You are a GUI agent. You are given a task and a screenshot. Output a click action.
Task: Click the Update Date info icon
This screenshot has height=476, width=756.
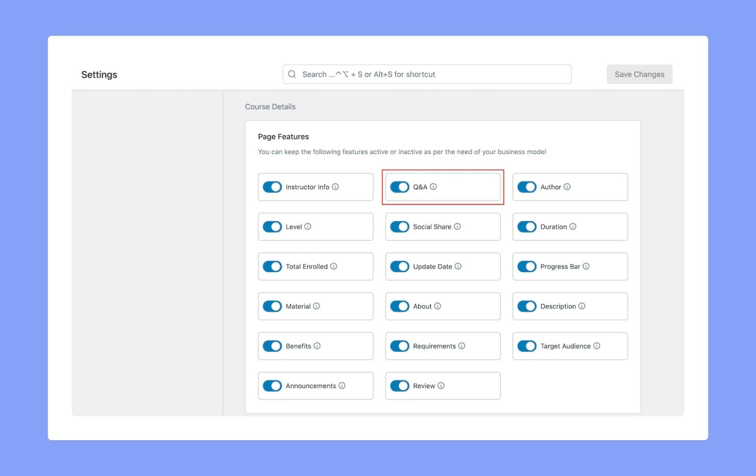[x=458, y=267]
